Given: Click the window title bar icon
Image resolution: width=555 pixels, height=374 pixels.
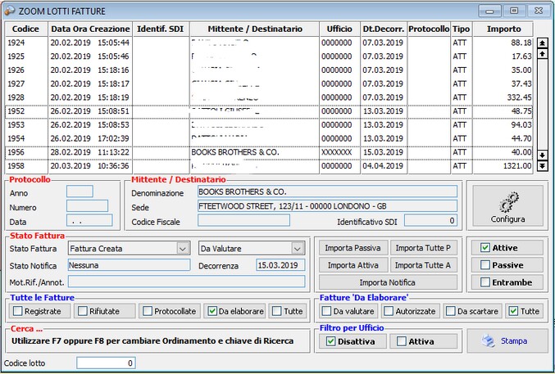Looking at the screenshot, I should [10, 11].
